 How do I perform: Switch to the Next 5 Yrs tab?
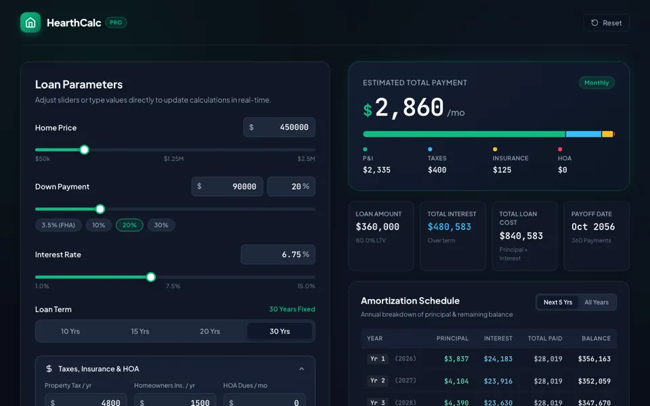pos(558,302)
